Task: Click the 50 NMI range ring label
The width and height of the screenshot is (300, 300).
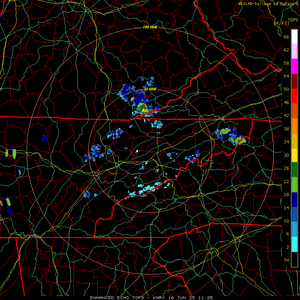Action: [150, 89]
